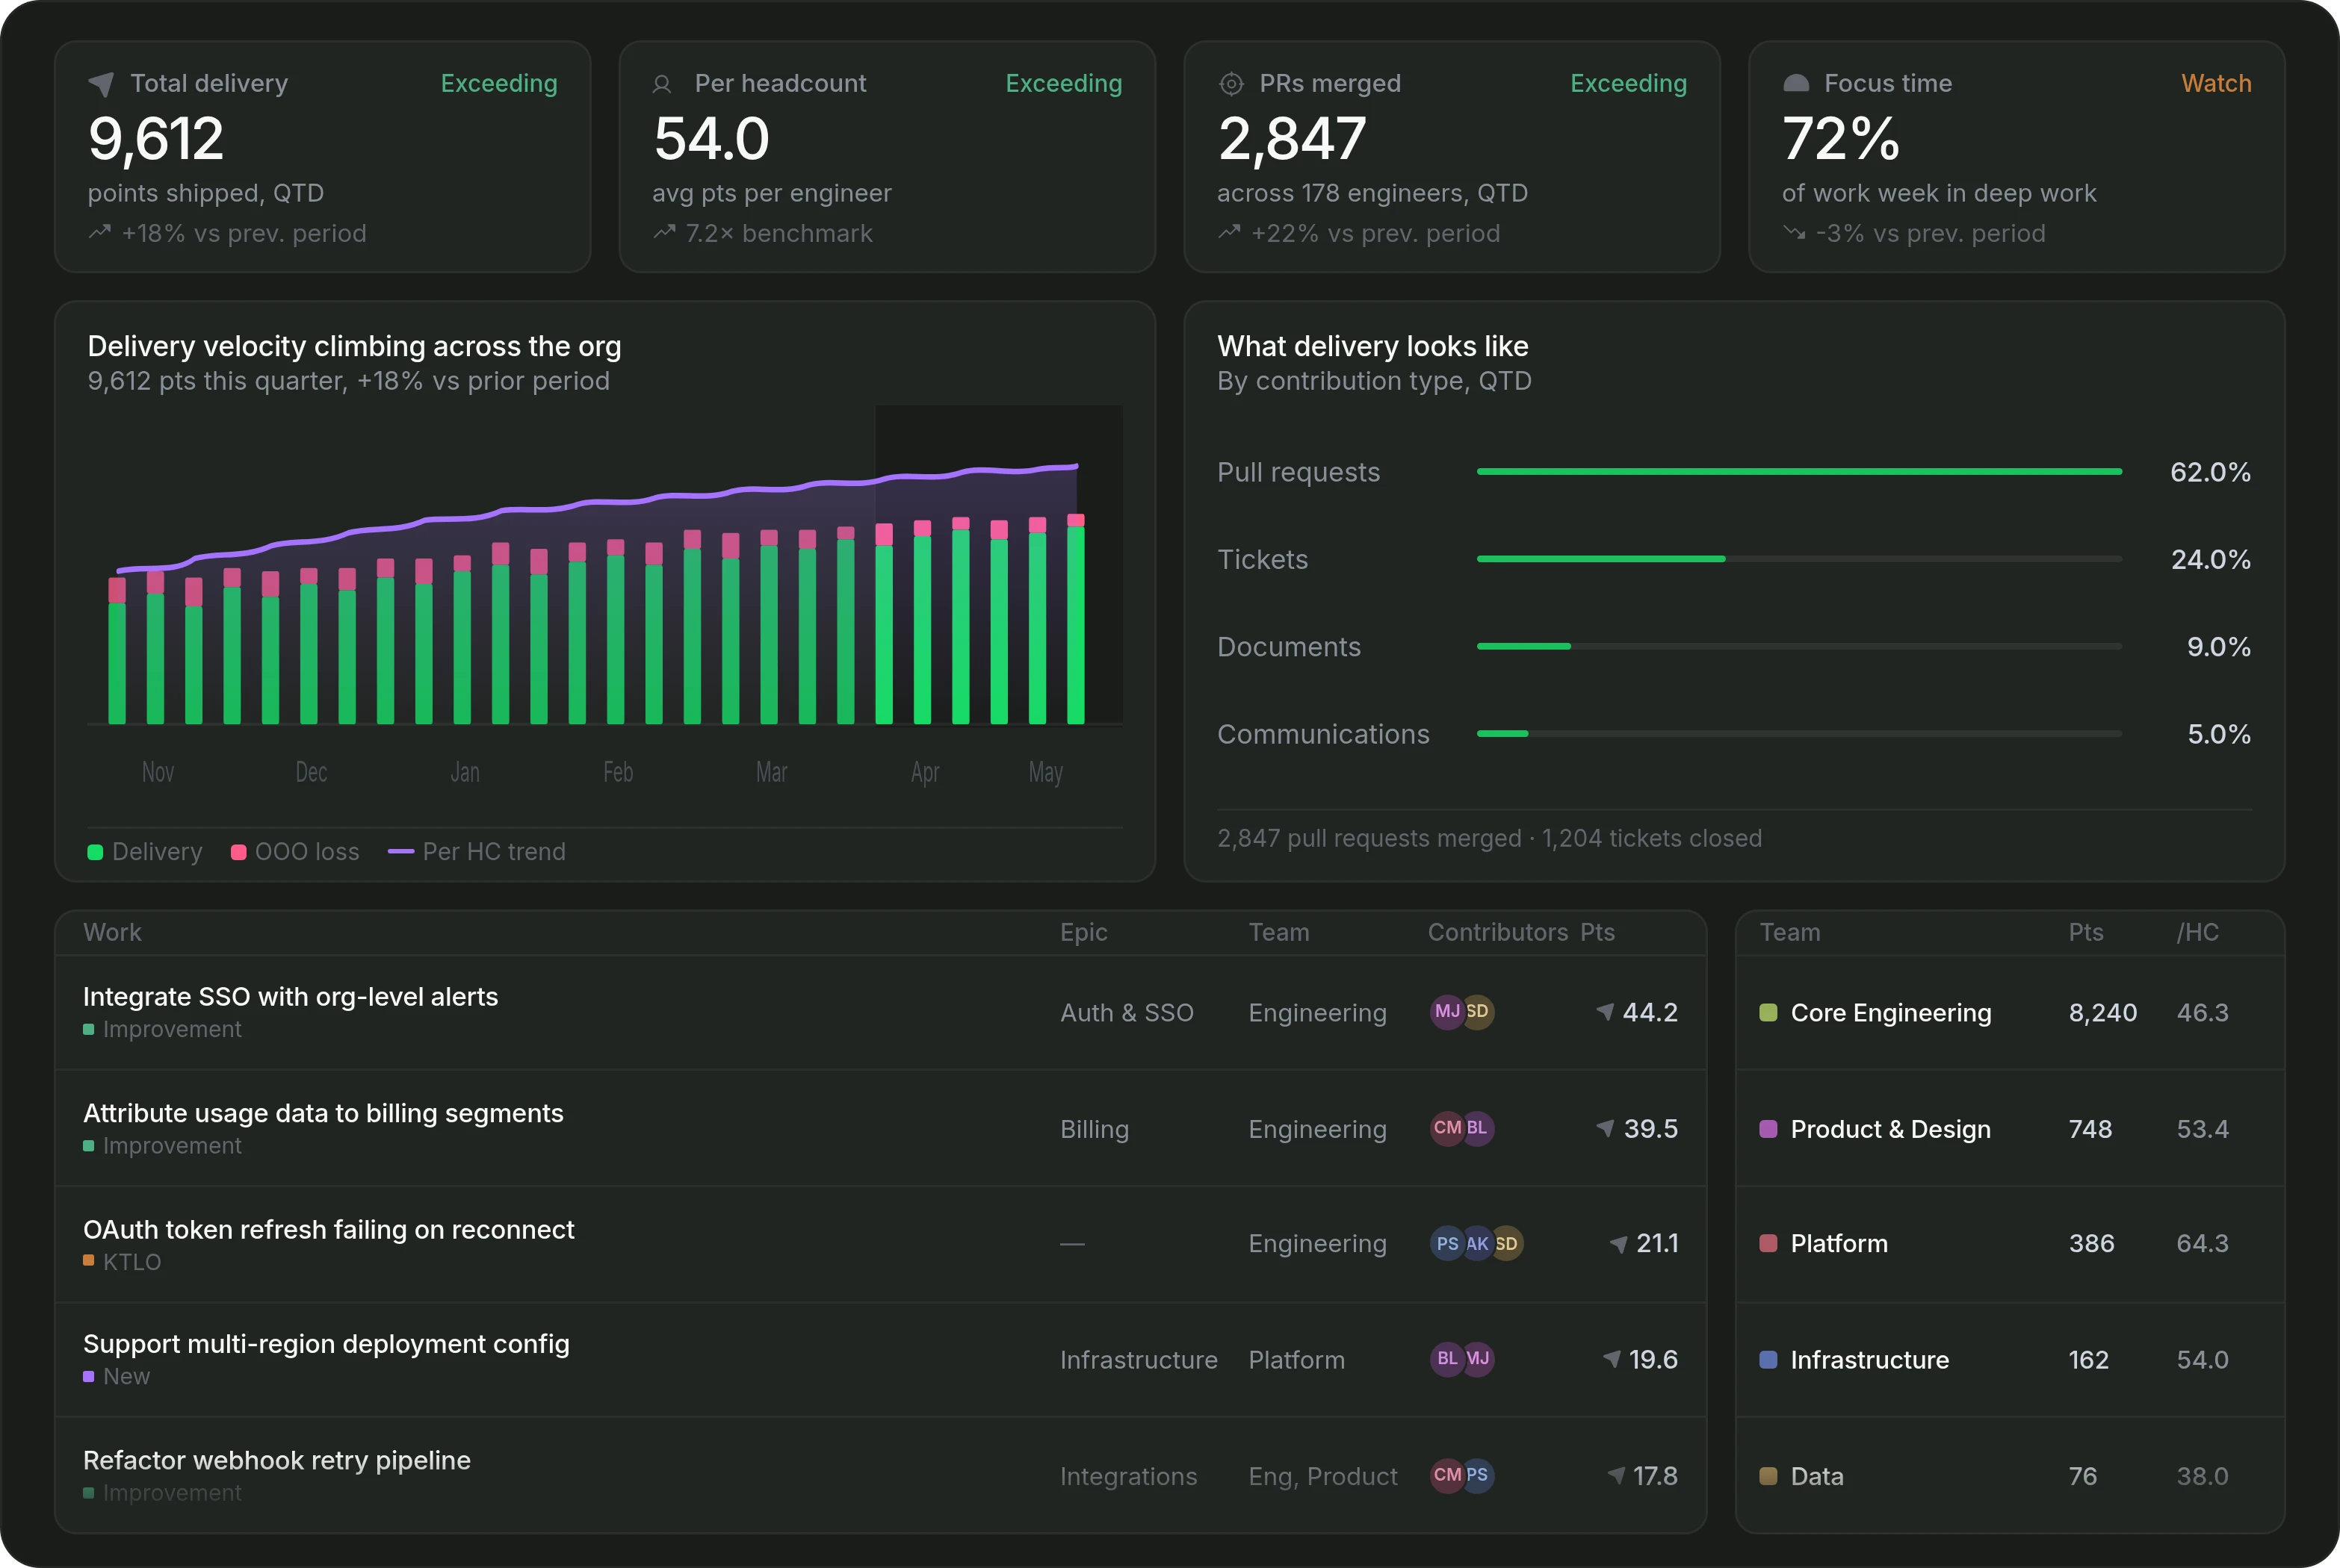Click trend arrow beside 7.2× benchmark
The image size is (2340, 1568).
point(663,232)
